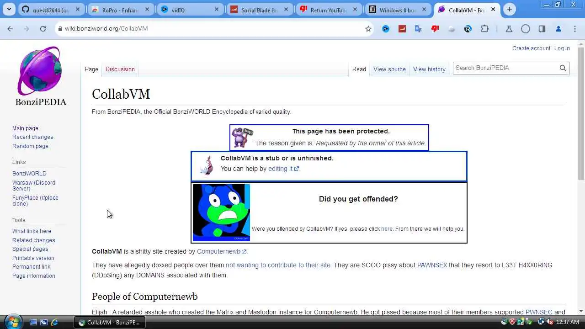Open Printable version link
The width and height of the screenshot is (585, 329).
pyautogui.click(x=33, y=258)
